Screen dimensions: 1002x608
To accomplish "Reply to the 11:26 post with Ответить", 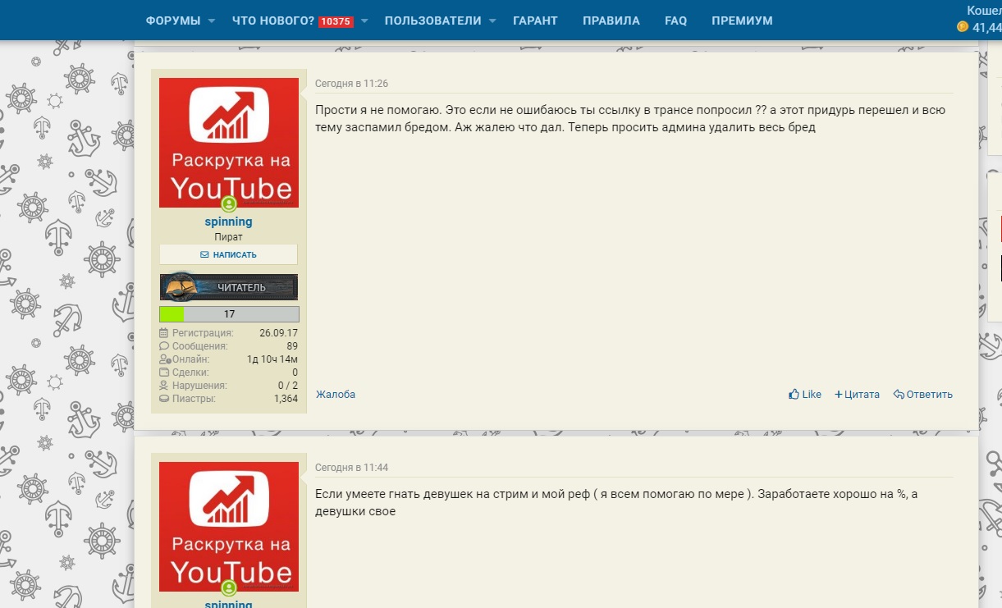I will (x=923, y=395).
